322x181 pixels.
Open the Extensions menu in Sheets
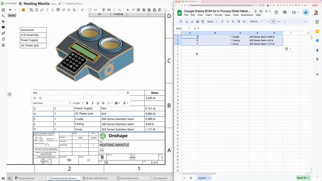click(247, 15)
